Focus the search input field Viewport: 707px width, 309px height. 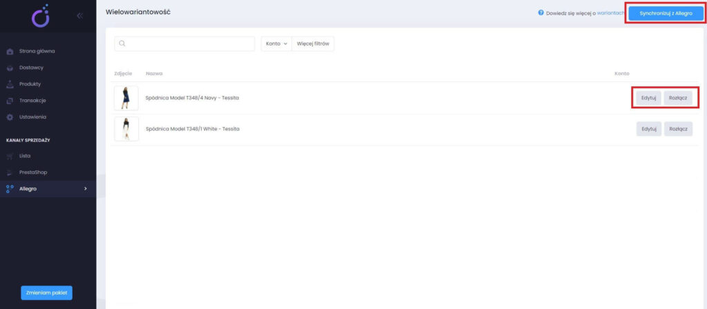pyautogui.click(x=184, y=43)
